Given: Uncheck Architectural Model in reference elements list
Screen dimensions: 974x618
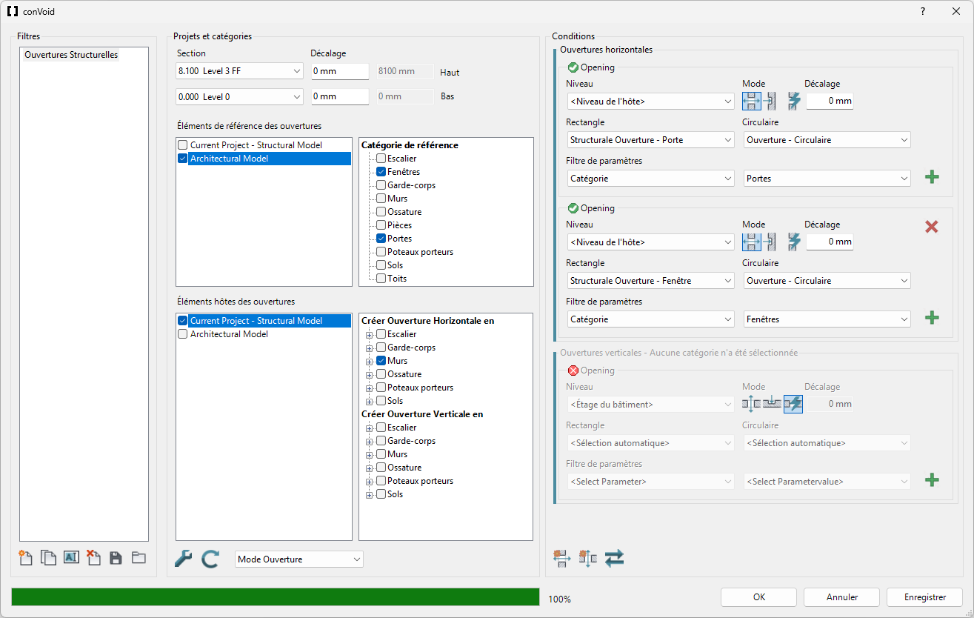Looking at the screenshot, I should [x=182, y=159].
